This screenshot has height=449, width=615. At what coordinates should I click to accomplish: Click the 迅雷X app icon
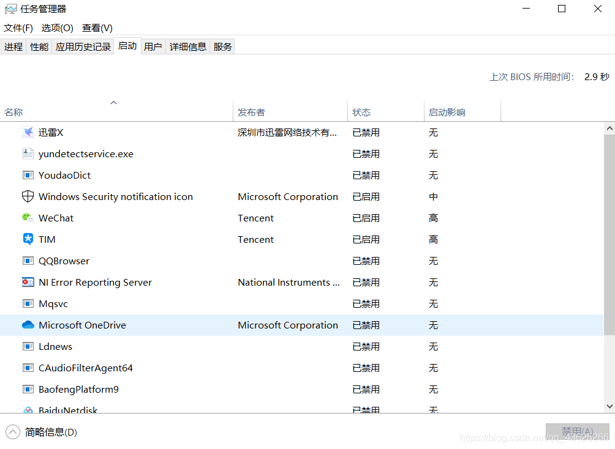coord(28,132)
